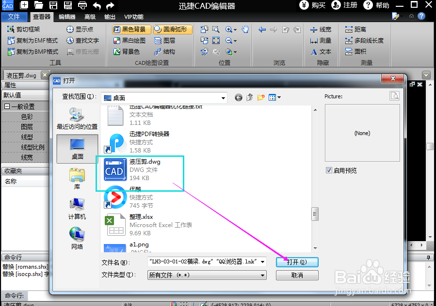
Task: Select the 显示点 tool
Action: 80,29
